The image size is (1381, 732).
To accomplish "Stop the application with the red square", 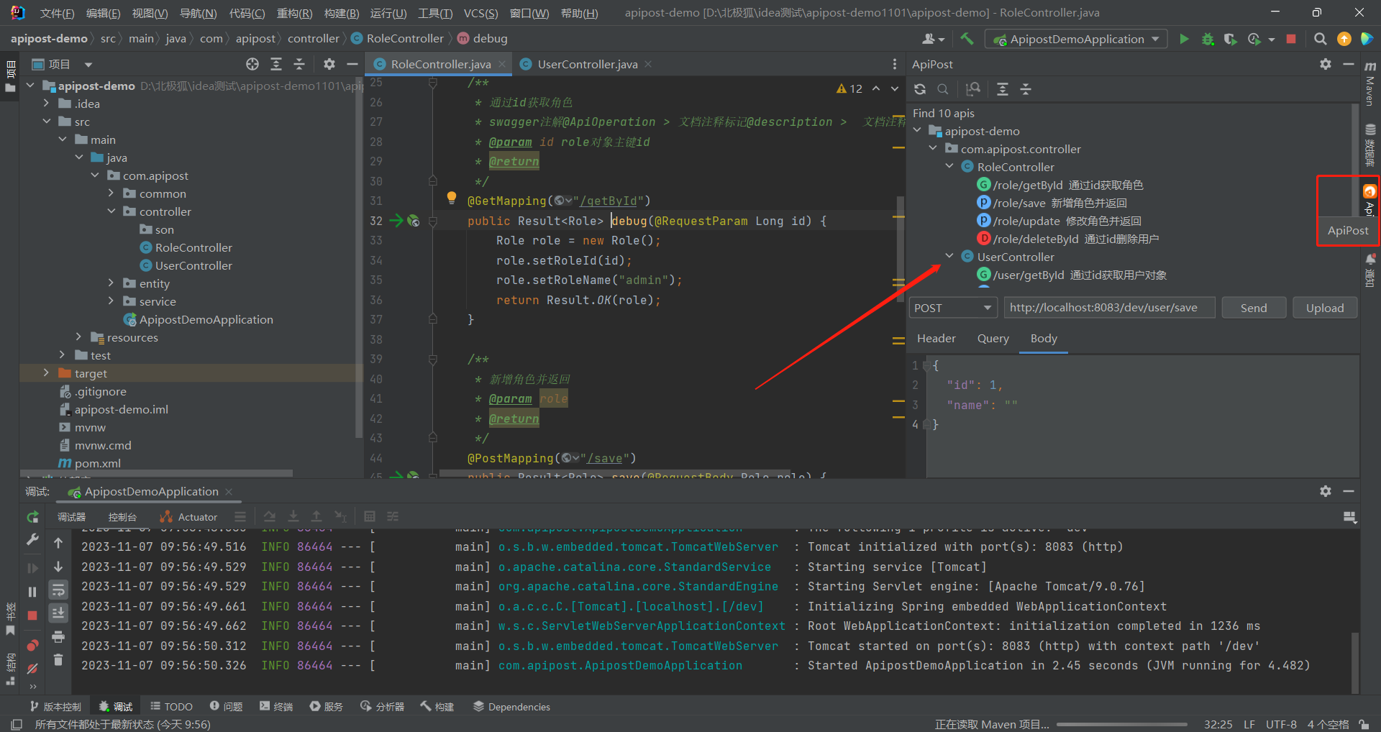I will [x=1291, y=39].
